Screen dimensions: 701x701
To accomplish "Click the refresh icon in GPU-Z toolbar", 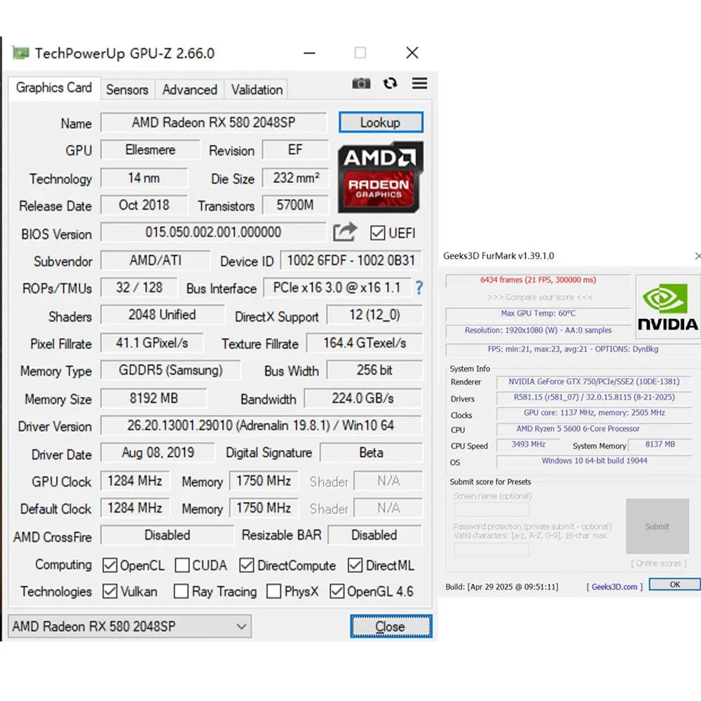I will [x=390, y=83].
